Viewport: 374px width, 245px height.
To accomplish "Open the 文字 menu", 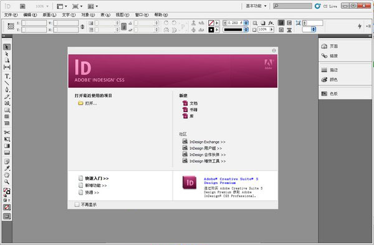I will (69, 15).
